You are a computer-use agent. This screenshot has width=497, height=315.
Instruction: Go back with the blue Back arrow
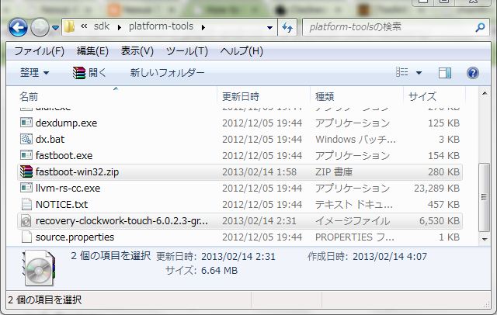pos(18,27)
